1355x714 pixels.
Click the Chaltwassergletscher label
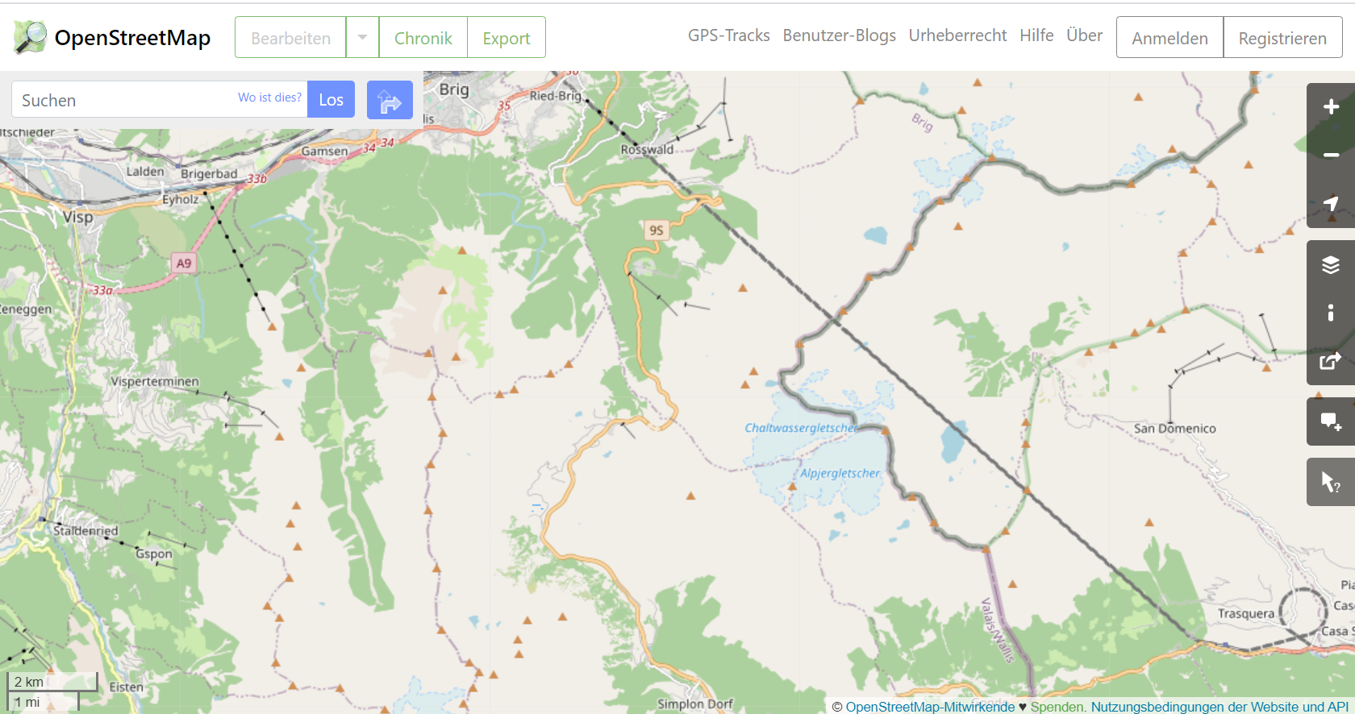click(x=802, y=428)
